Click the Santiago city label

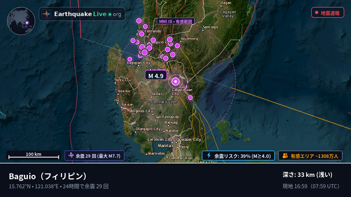(x=211, y=27)
